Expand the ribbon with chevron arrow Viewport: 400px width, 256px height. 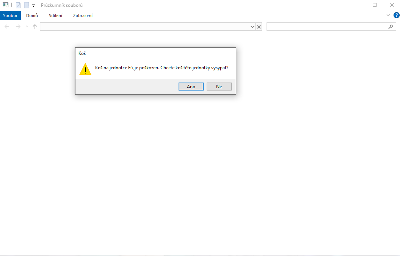(x=388, y=15)
